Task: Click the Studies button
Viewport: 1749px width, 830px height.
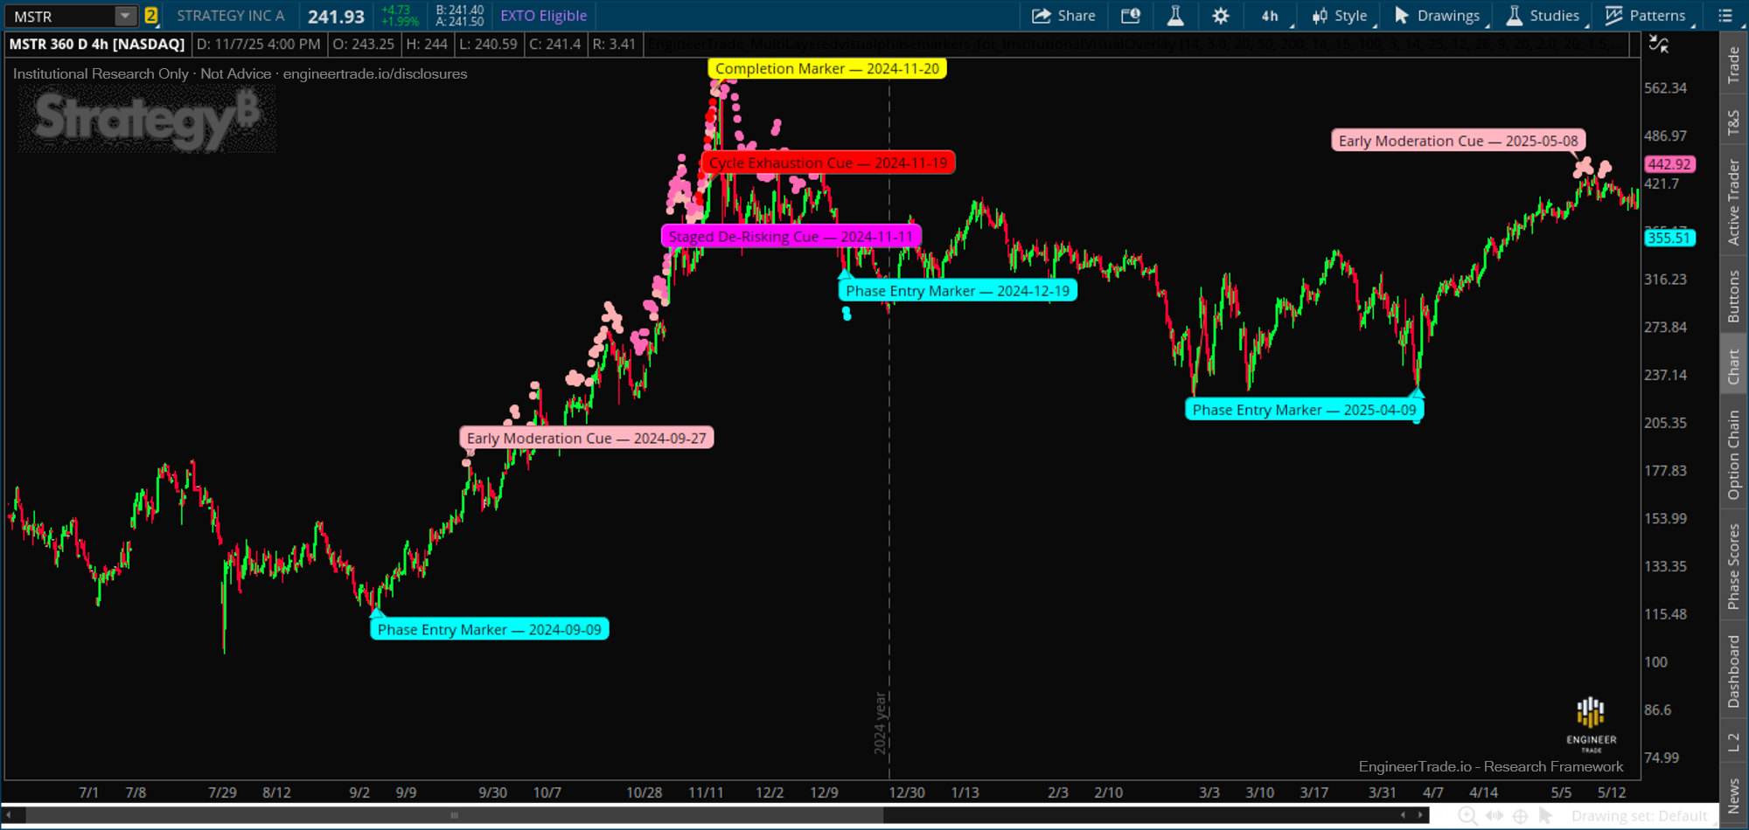Action: click(x=1543, y=16)
